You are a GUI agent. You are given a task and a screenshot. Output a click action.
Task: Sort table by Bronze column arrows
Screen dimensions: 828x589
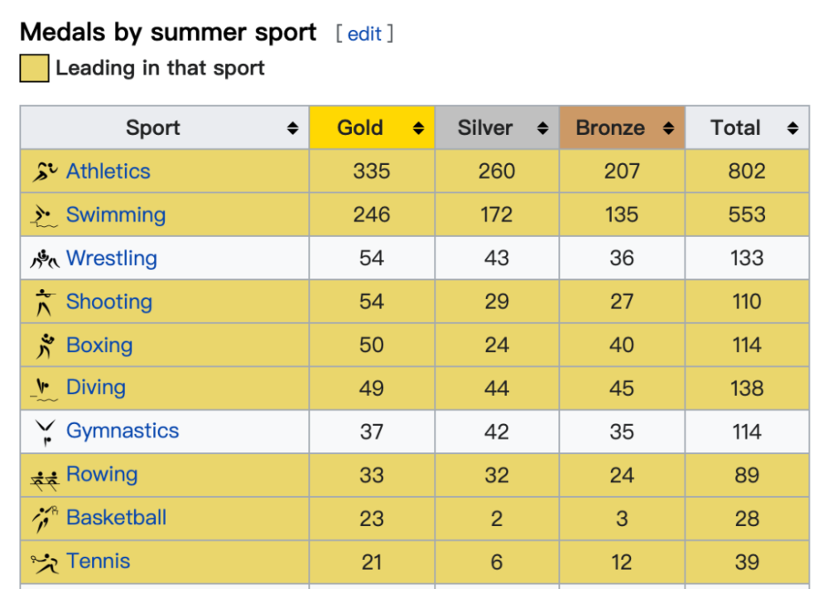tap(668, 128)
